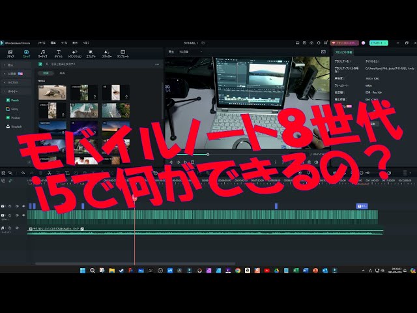Select Pixabay stock source

pos(13,117)
